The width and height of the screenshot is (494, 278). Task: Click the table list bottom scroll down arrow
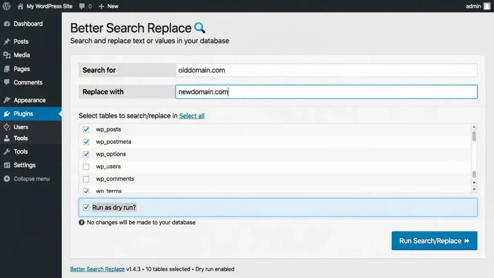point(474,189)
